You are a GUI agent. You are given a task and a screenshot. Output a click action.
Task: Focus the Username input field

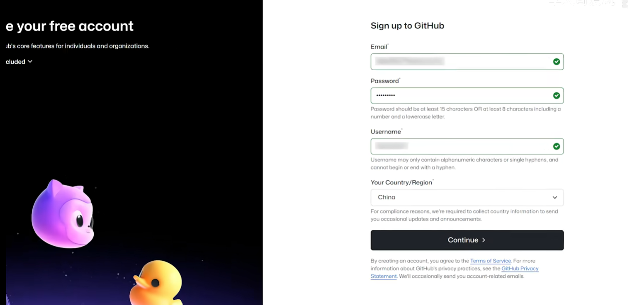pos(461,146)
